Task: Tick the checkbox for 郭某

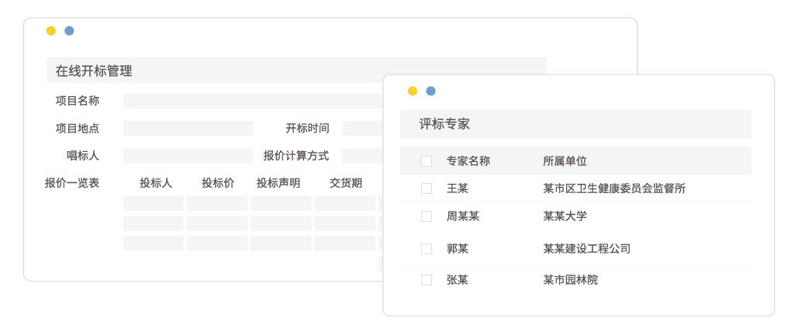Action: coord(427,249)
